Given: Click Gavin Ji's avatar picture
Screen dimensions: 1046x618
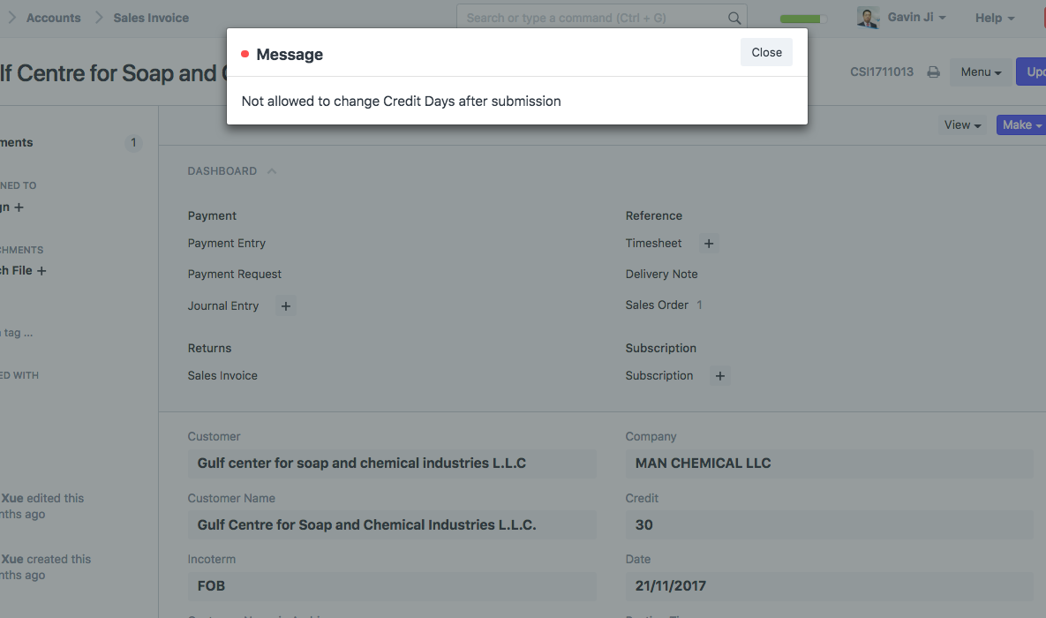Looking at the screenshot, I should point(868,18).
